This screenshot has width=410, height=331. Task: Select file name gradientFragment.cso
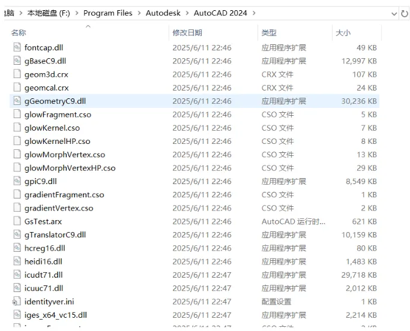(64, 195)
